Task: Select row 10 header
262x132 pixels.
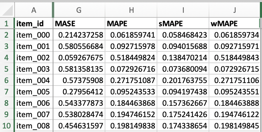Action: (7, 126)
